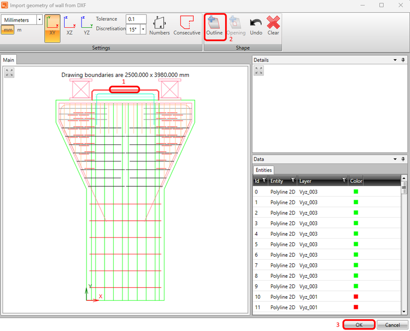Confirm the import with OK

coord(358,324)
